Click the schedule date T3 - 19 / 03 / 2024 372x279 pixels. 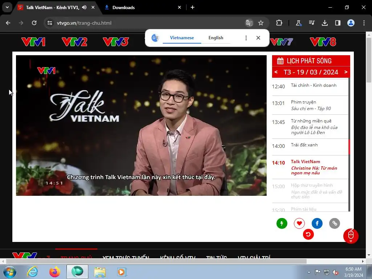click(311, 72)
